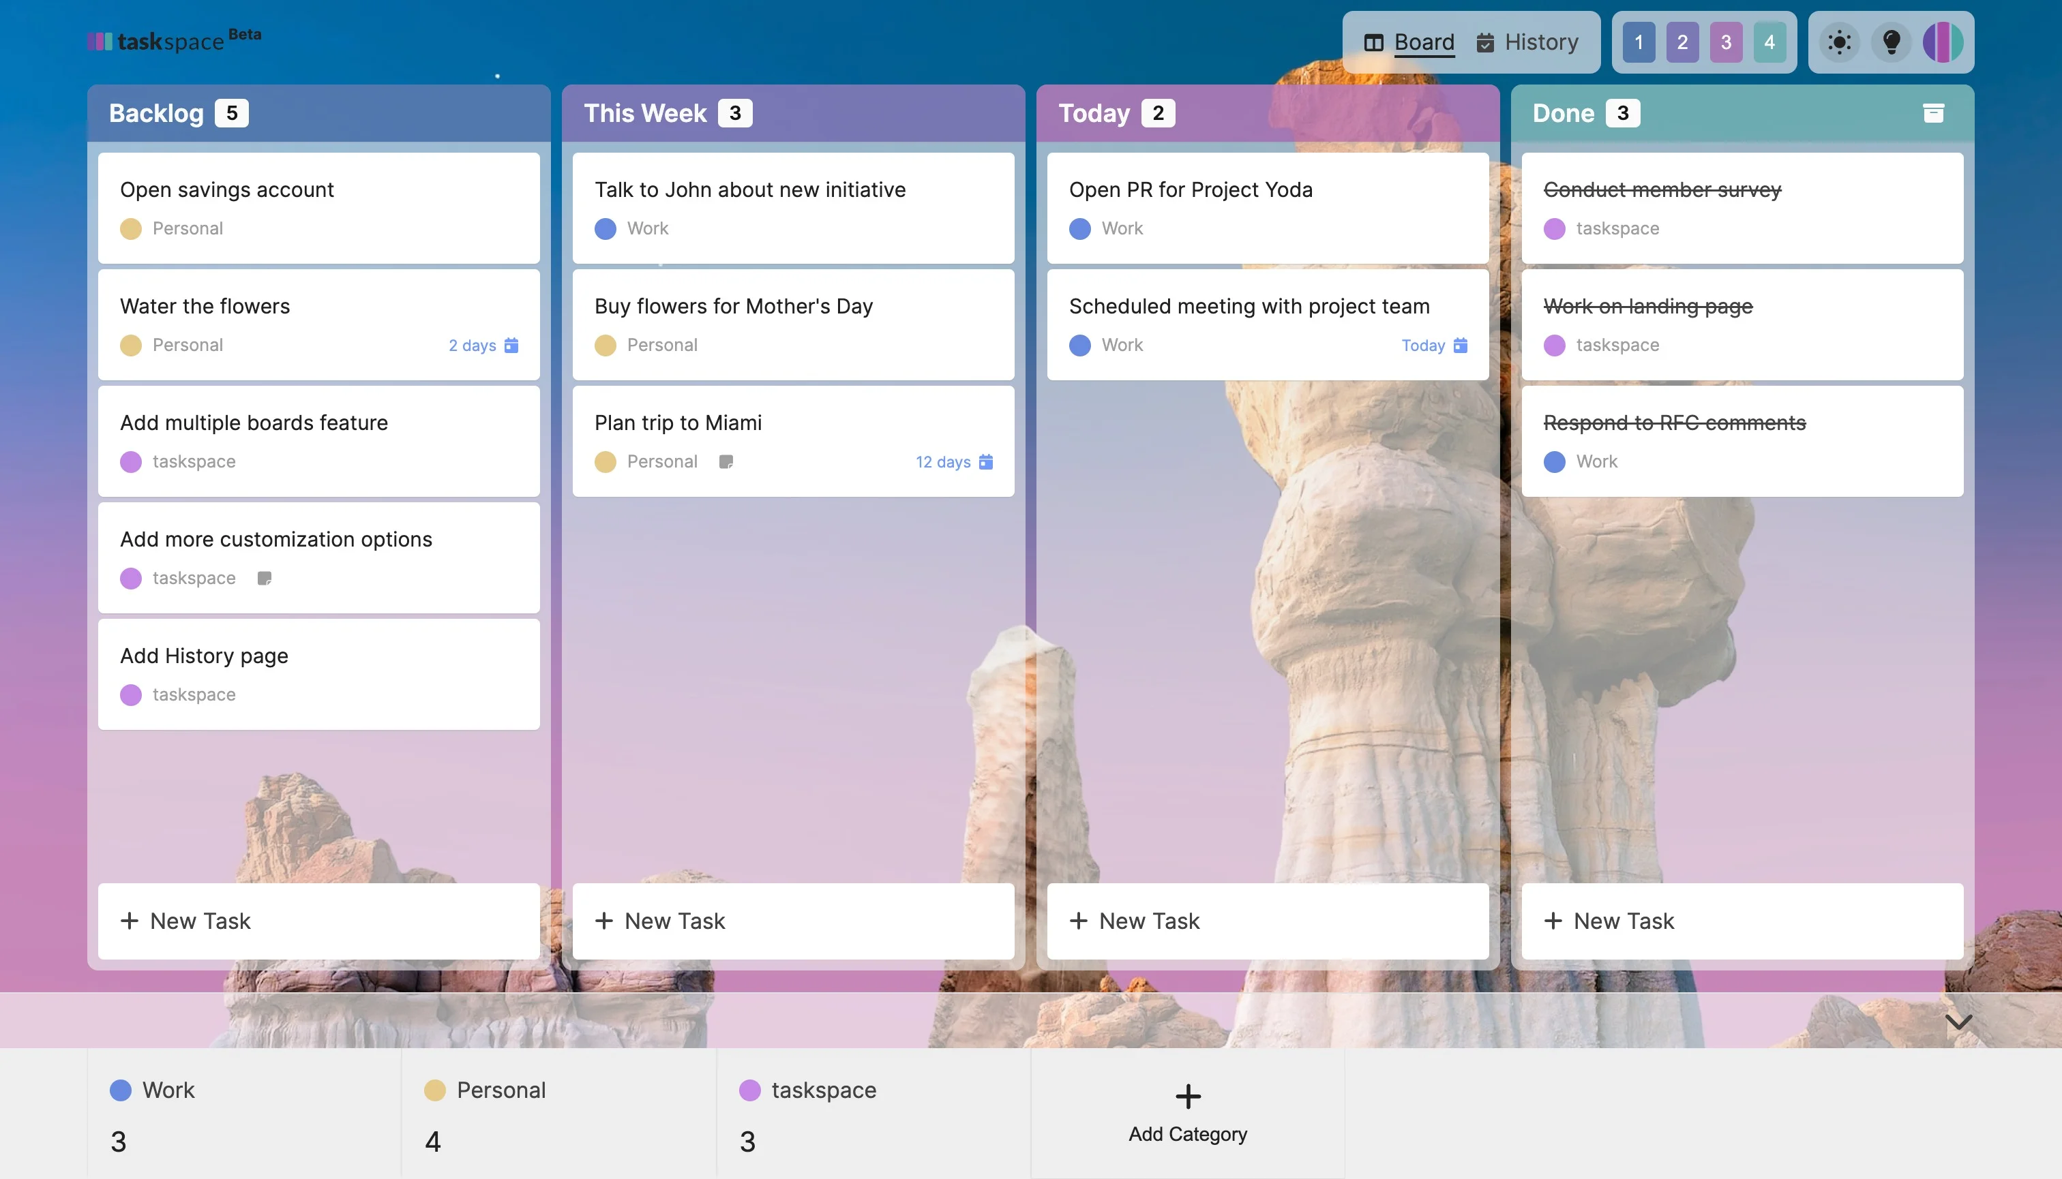
Task: Open the striped color theme circle icon
Action: tap(1944, 42)
